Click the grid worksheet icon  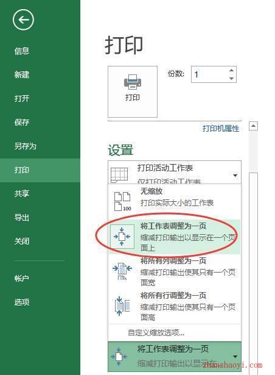[119, 174]
